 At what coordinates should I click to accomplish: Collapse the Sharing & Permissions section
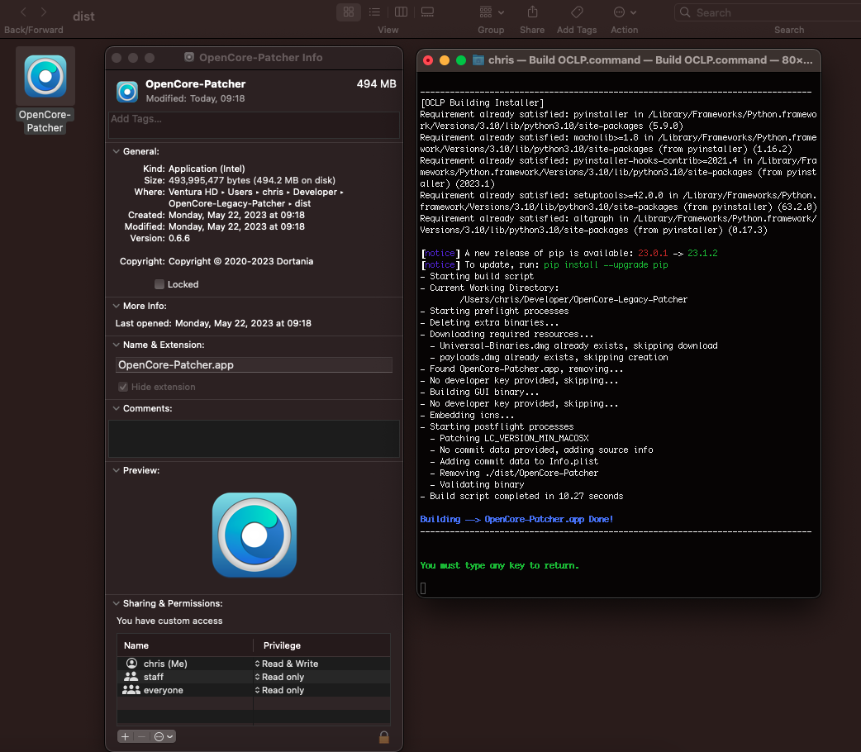[116, 604]
